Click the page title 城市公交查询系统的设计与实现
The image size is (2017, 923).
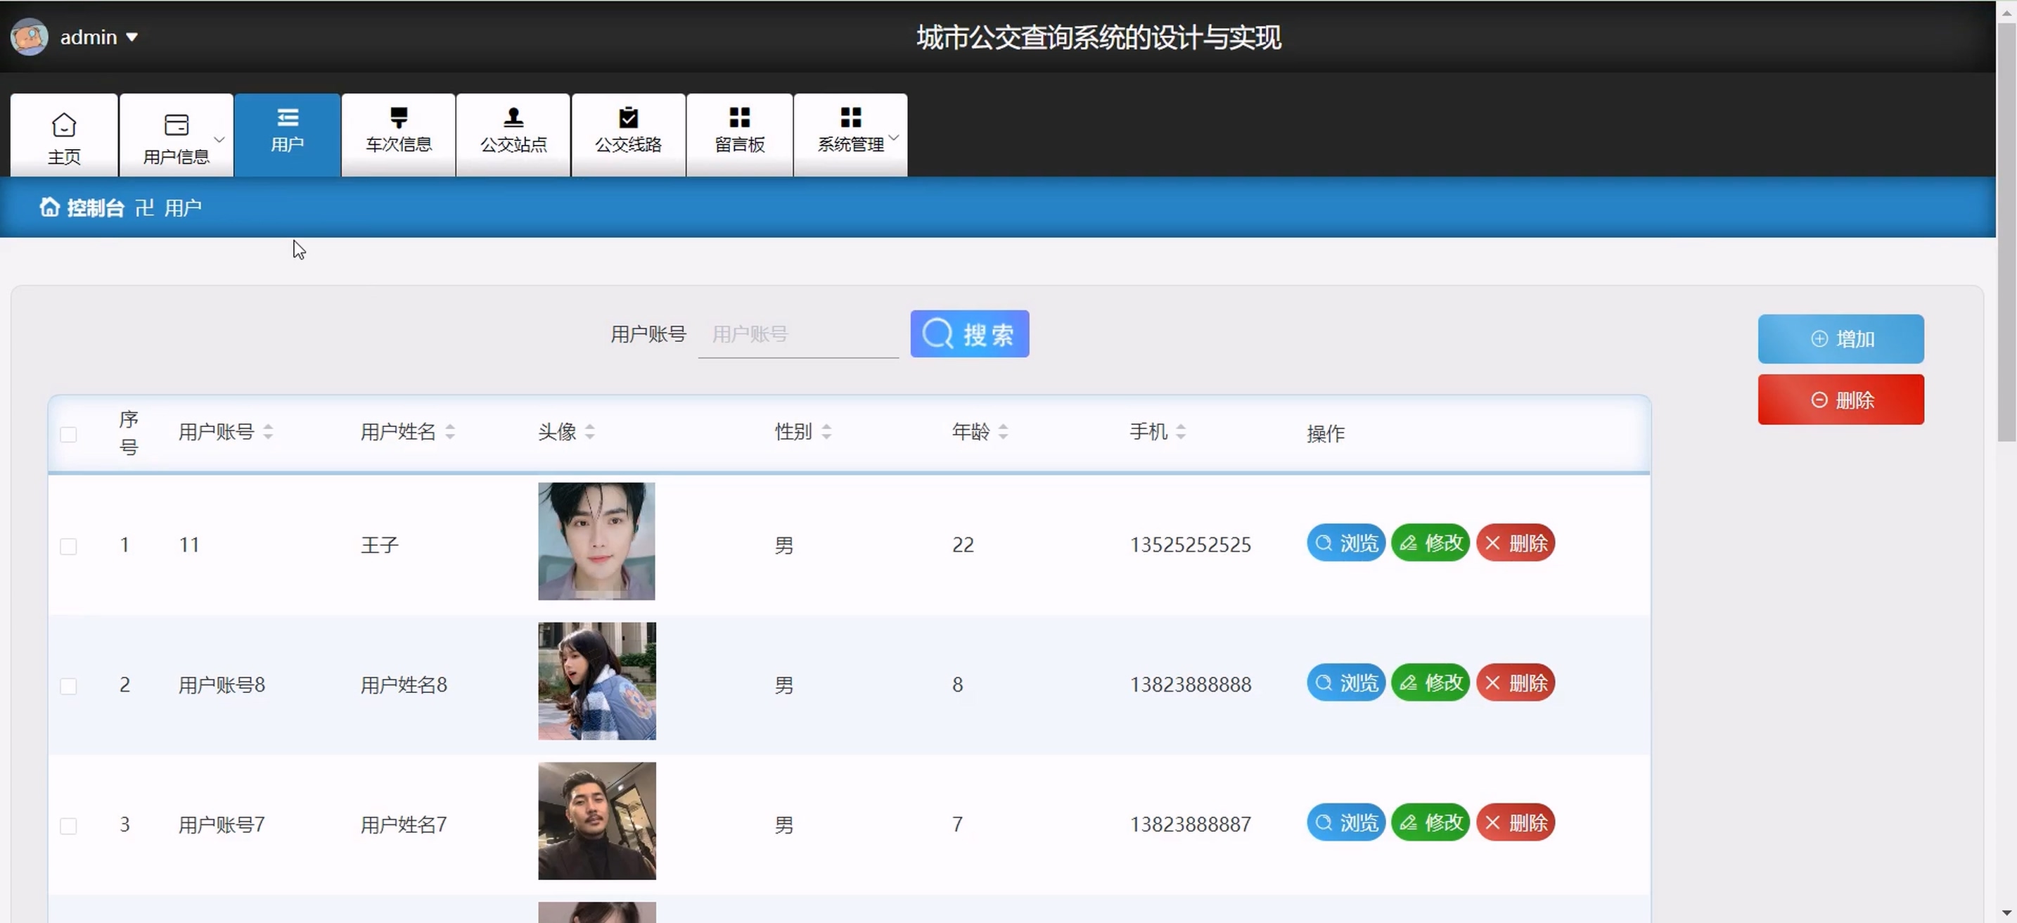pyautogui.click(x=1099, y=37)
